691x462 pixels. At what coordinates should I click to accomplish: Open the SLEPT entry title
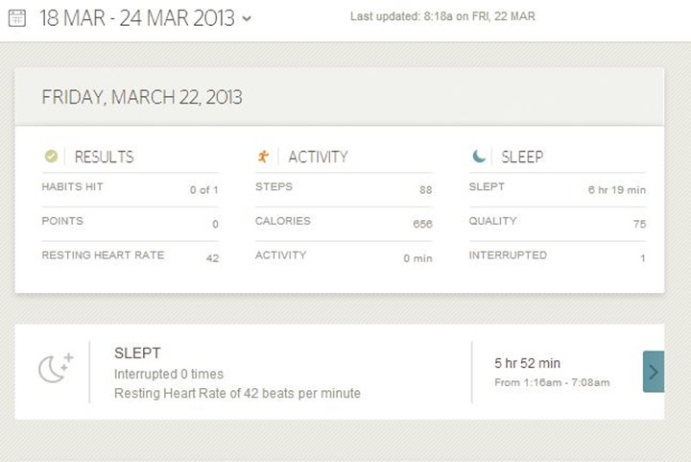click(x=137, y=353)
